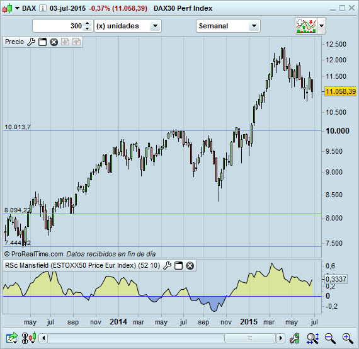This screenshot has height=349, width=359.
Task: Click the 0,6 RSc axis label
Action: click(x=331, y=266)
